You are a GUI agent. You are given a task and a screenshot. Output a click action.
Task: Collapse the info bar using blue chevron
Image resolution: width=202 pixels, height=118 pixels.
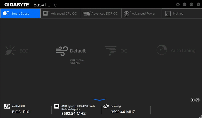99,100
